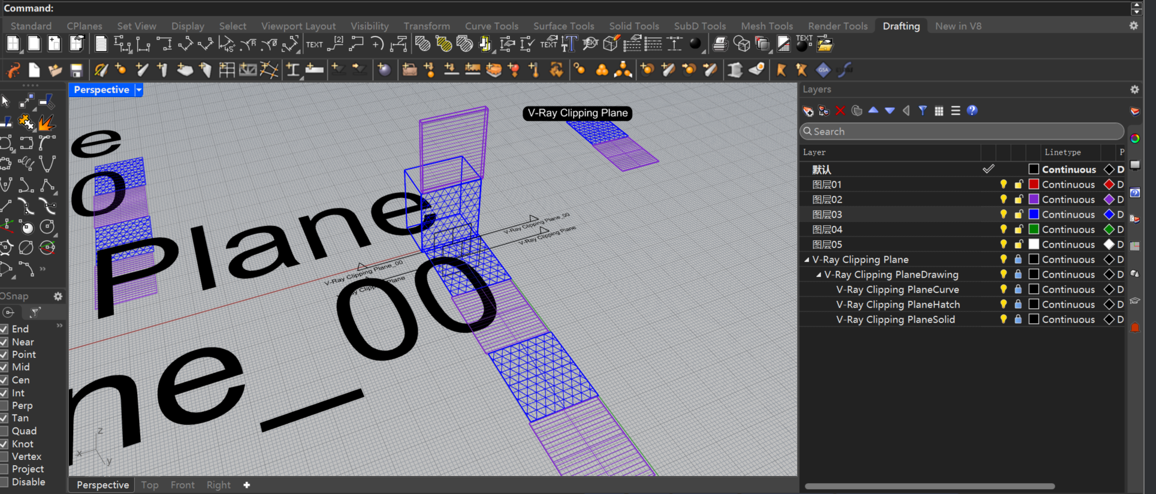
Task: Toggle the Perp object snap checkbox
Action: click(4, 406)
